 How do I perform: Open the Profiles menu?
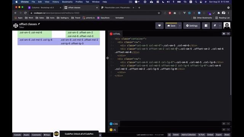[x=79, y=2]
